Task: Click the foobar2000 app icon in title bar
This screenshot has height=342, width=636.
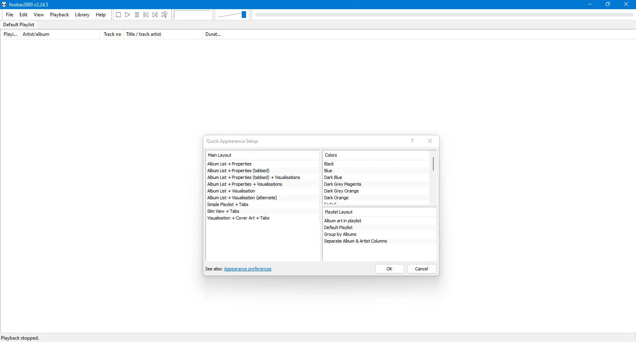Action: point(4,4)
